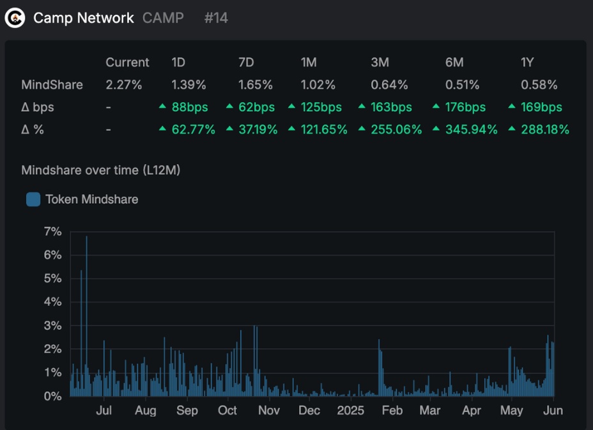Click the Nov label on the x-axis
This screenshot has width=593, height=430.
tap(269, 410)
